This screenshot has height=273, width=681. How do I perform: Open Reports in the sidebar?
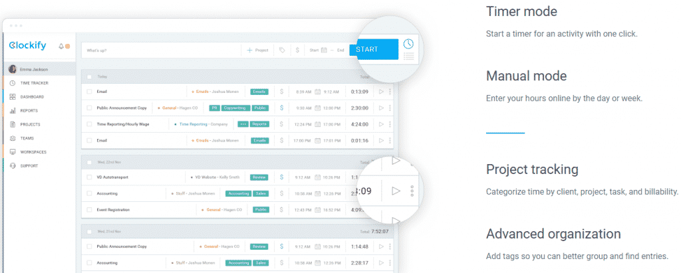(29, 111)
